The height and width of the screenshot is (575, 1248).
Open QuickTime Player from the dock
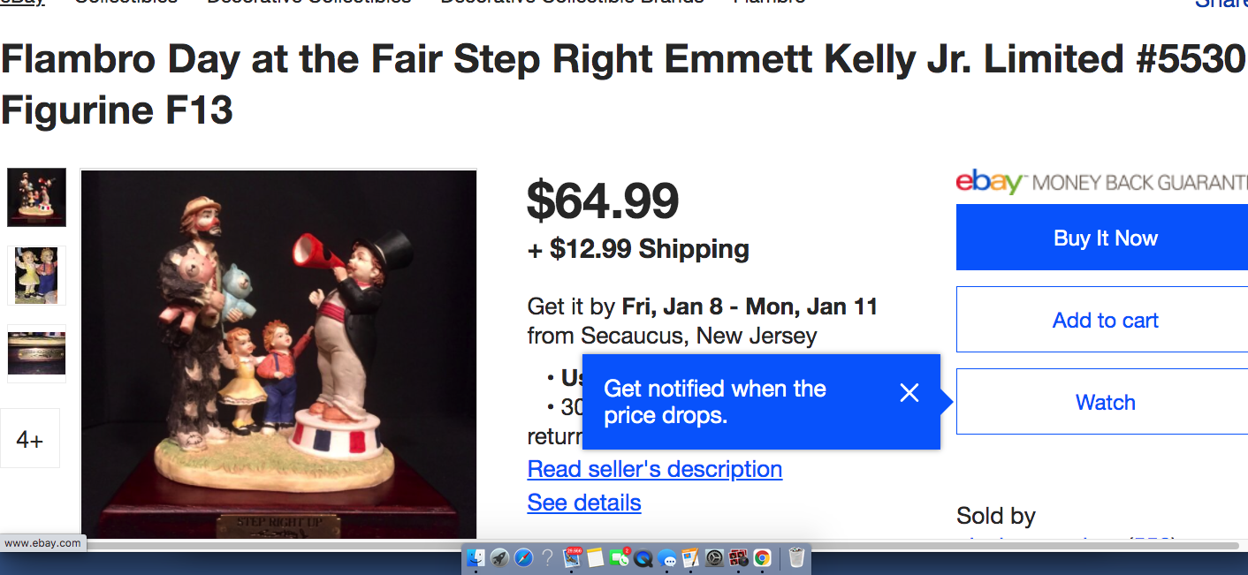643,558
